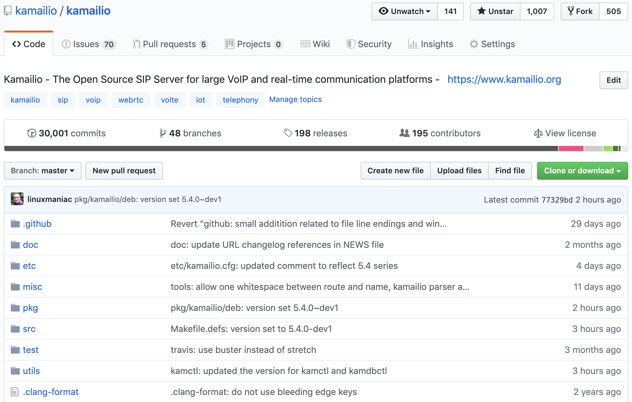Viewport: 632px width, 402px height.
Task: Click Create new file button
Action: pos(395,171)
